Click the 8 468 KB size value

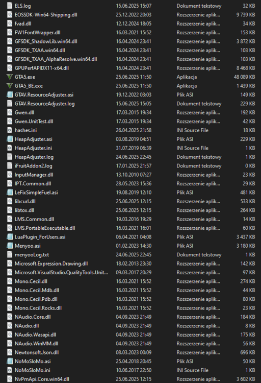[x=246, y=68]
